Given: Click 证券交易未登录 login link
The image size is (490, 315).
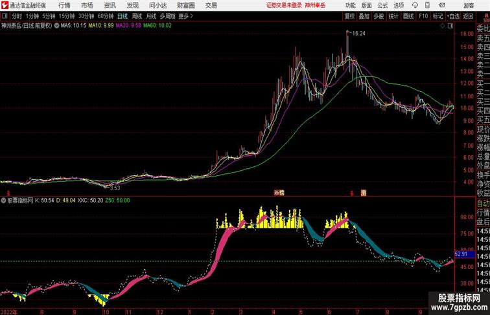Looking at the screenshot, I should [x=284, y=5].
